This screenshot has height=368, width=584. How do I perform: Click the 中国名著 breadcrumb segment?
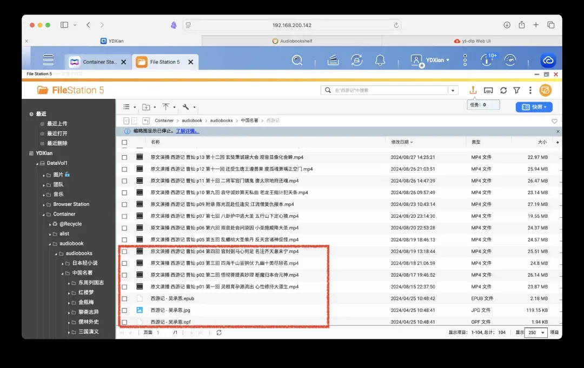point(249,121)
